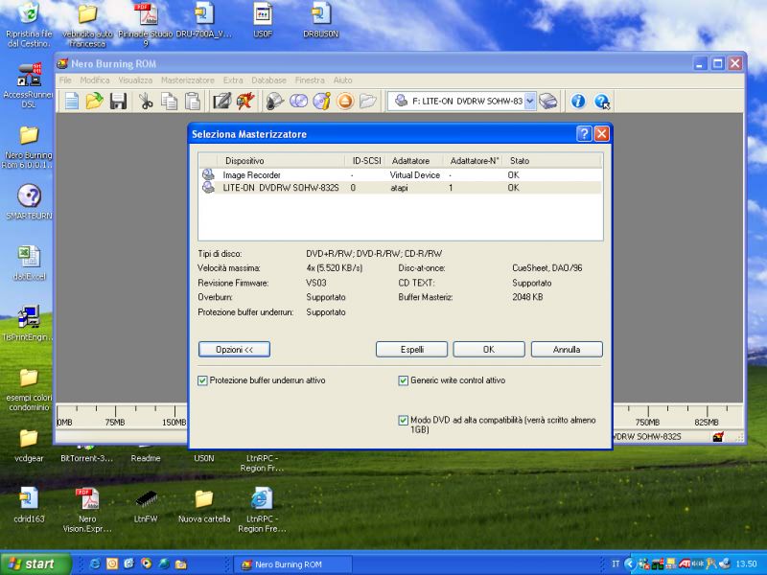Click OK in Seleziona Masterizzatore dialog
Image resolution: width=767 pixels, height=575 pixels.
pyautogui.click(x=489, y=350)
